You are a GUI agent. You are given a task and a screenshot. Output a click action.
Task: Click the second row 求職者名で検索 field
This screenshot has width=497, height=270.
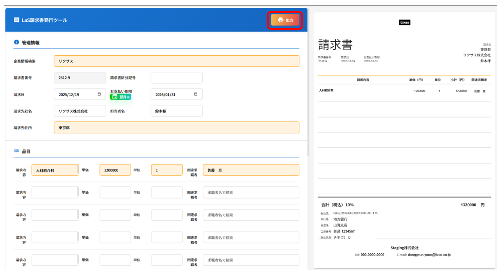(x=251, y=193)
